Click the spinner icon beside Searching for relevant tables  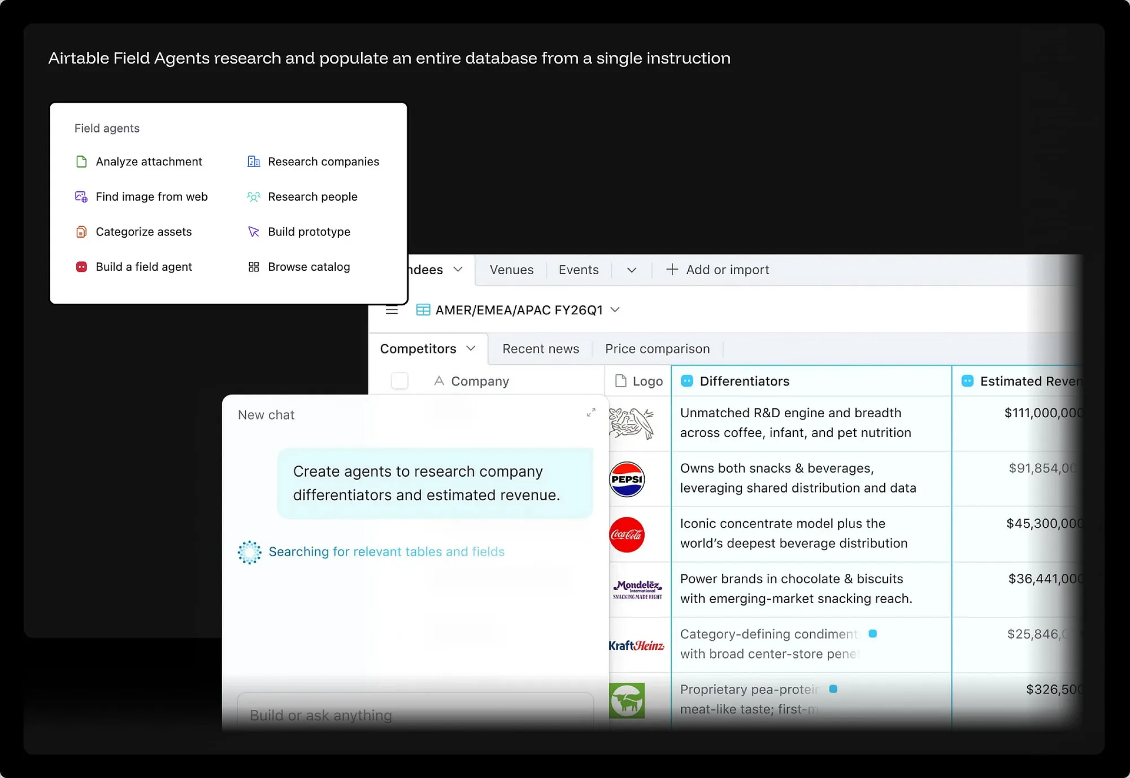coord(249,552)
